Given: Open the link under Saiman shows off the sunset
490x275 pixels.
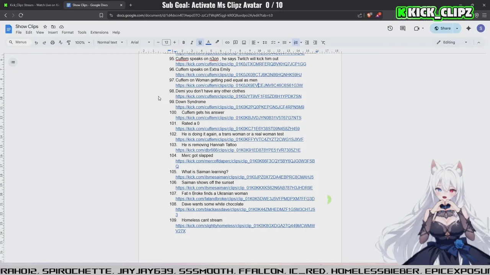Looking at the screenshot, I should coord(244,188).
